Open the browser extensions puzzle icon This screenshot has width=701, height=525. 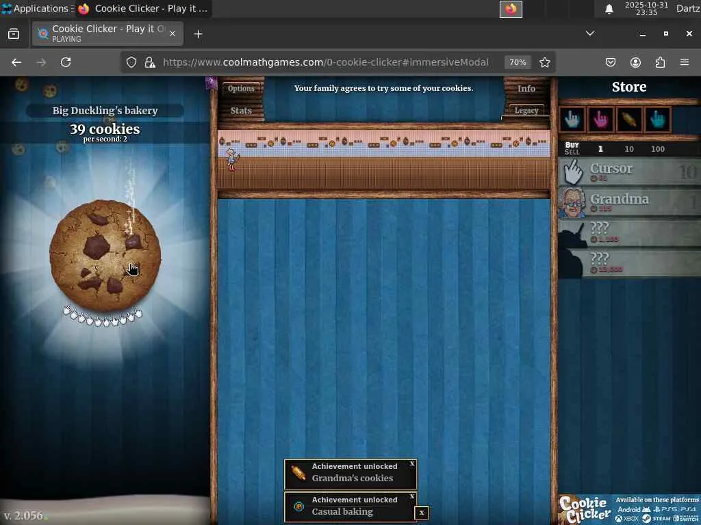(x=660, y=62)
